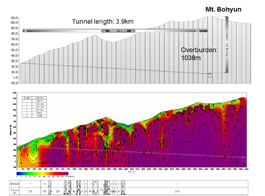Click the vertical overburden depth arrow bar
Viewport: 265px width, 196px height.
coord(227,45)
